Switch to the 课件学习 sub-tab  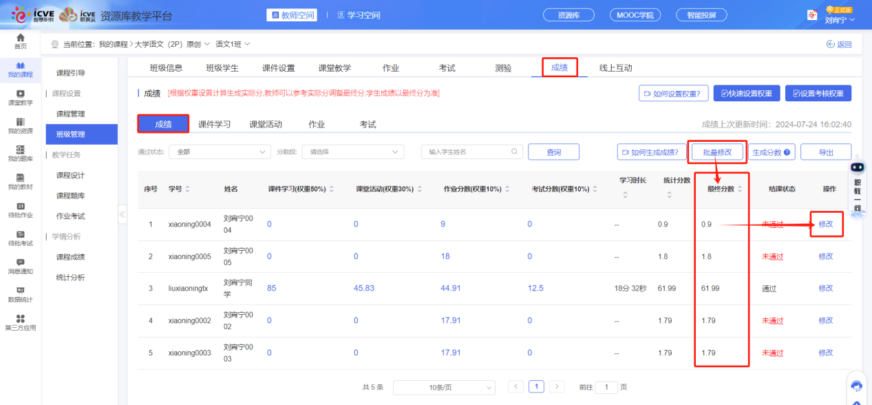[x=214, y=125]
